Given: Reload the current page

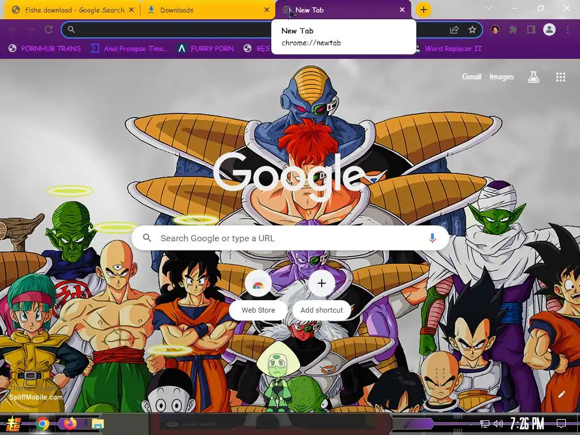Looking at the screenshot, I should [x=49, y=29].
